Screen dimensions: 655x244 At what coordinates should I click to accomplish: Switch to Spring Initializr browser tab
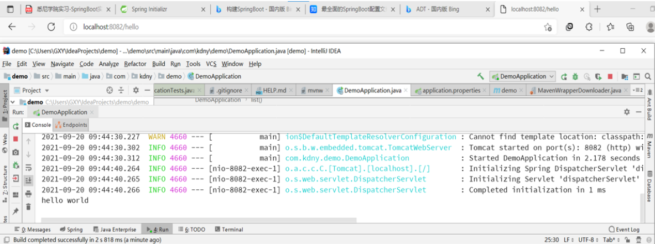pyautogui.click(x=162, y=9)
